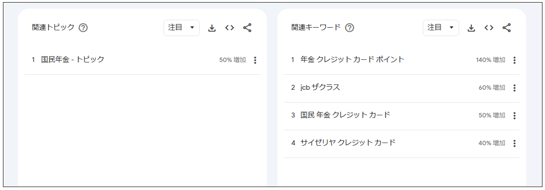The width and height of the screenshot is (545, 190).
Task: Expand 注目 dropdown in 関連キーワード
Action: coord(441,28)
